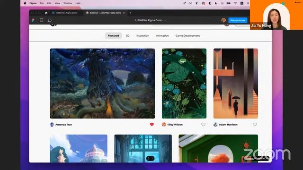
Task: Select the Featured category tab
Action: (x=114, y=36)
